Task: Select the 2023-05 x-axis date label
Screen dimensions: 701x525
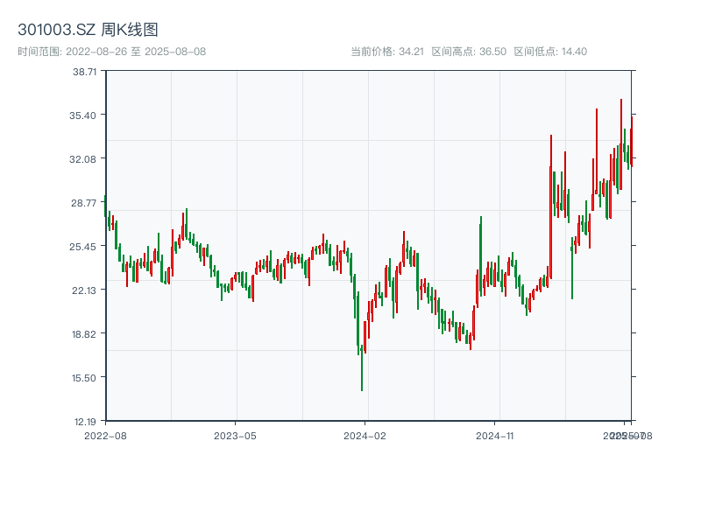Action: [x=235, y=435]
